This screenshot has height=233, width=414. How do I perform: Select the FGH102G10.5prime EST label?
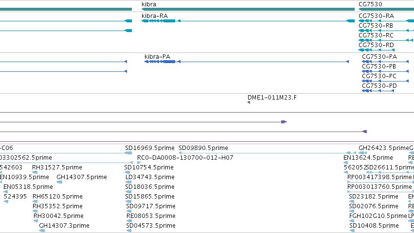pos(378,216)
